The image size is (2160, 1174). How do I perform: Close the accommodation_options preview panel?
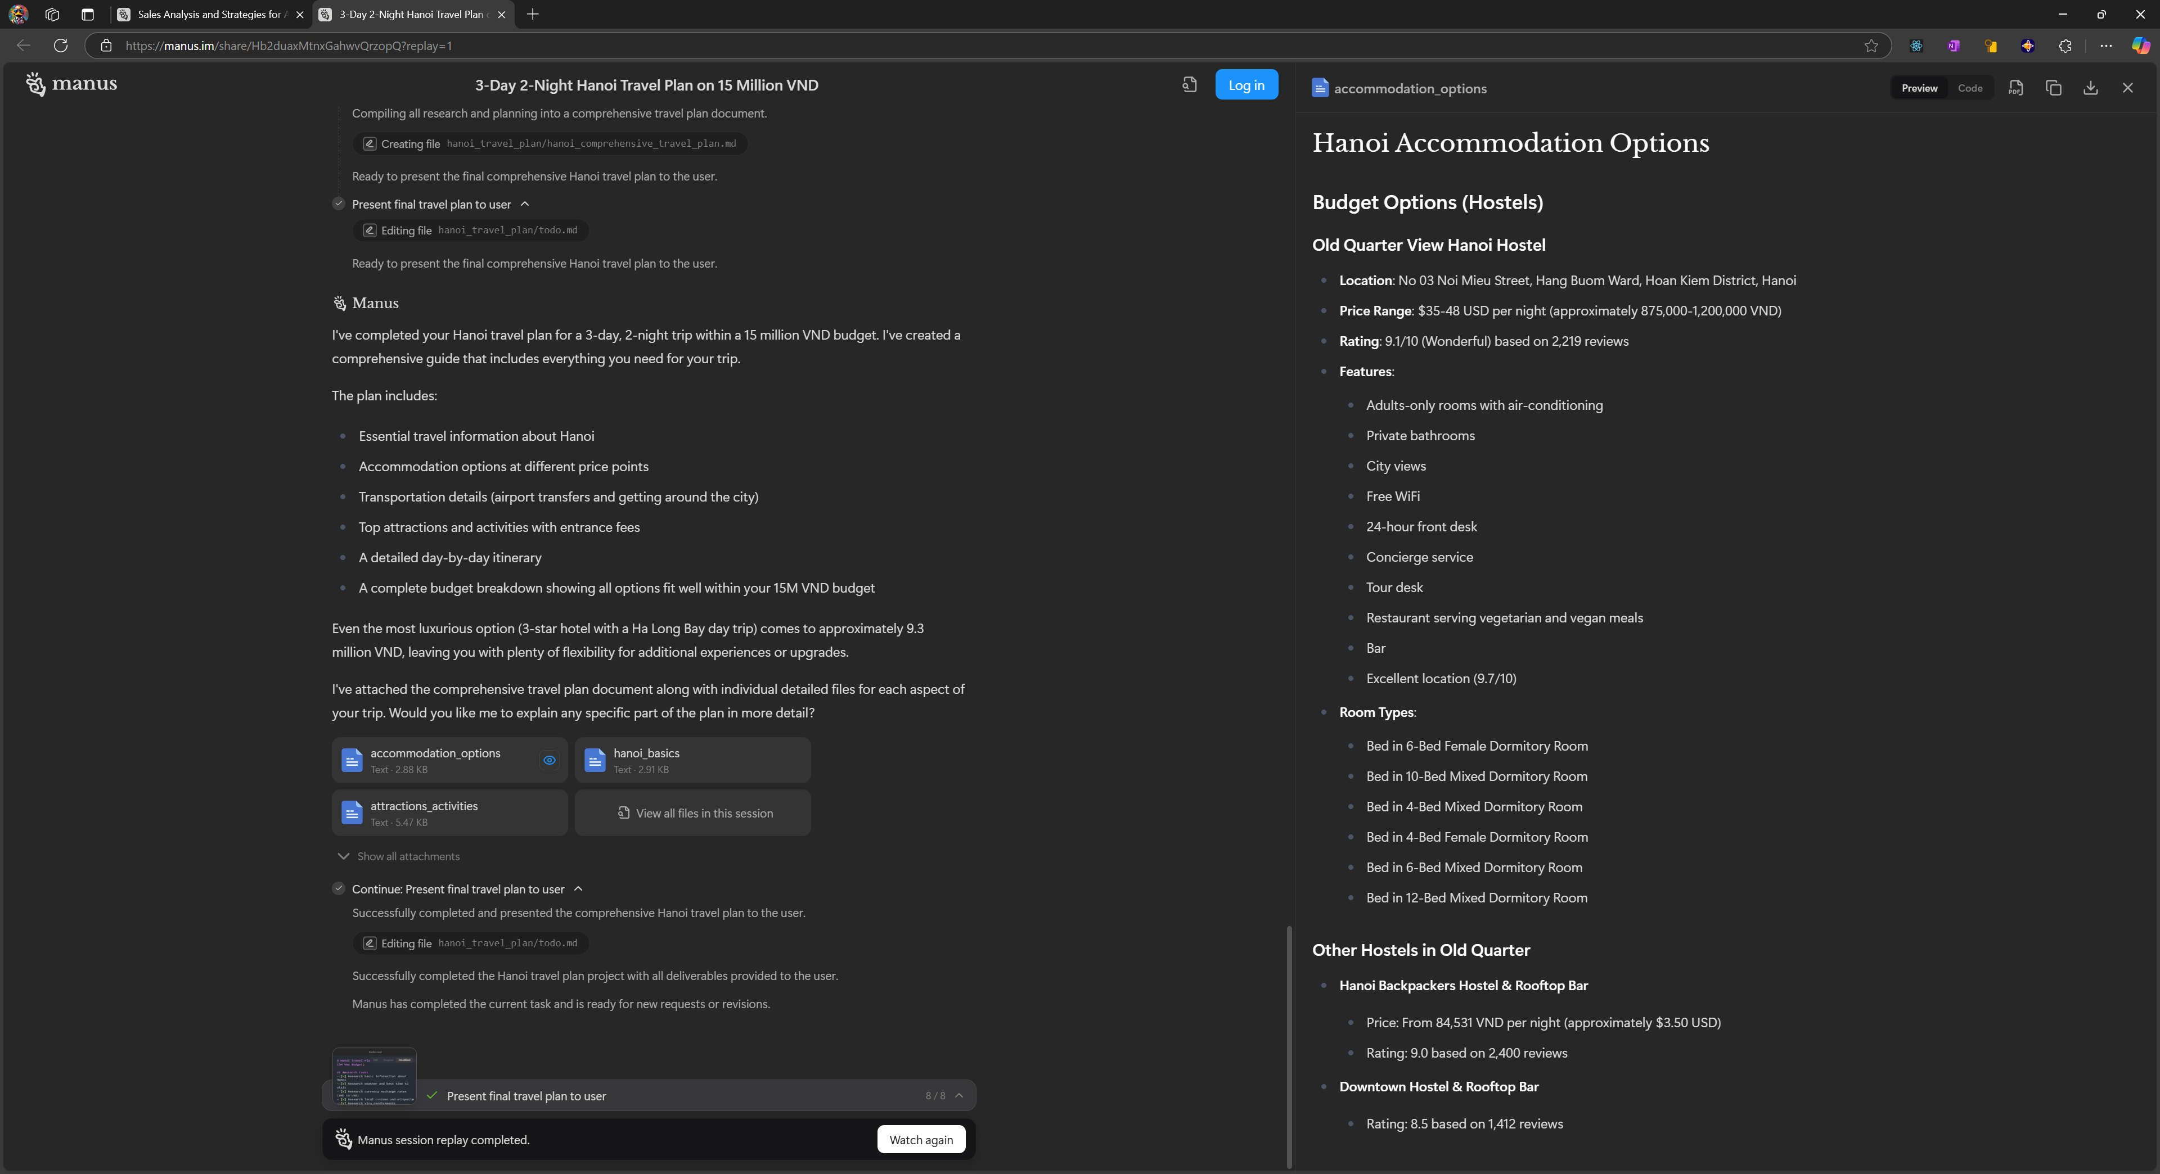(2127, 88)
